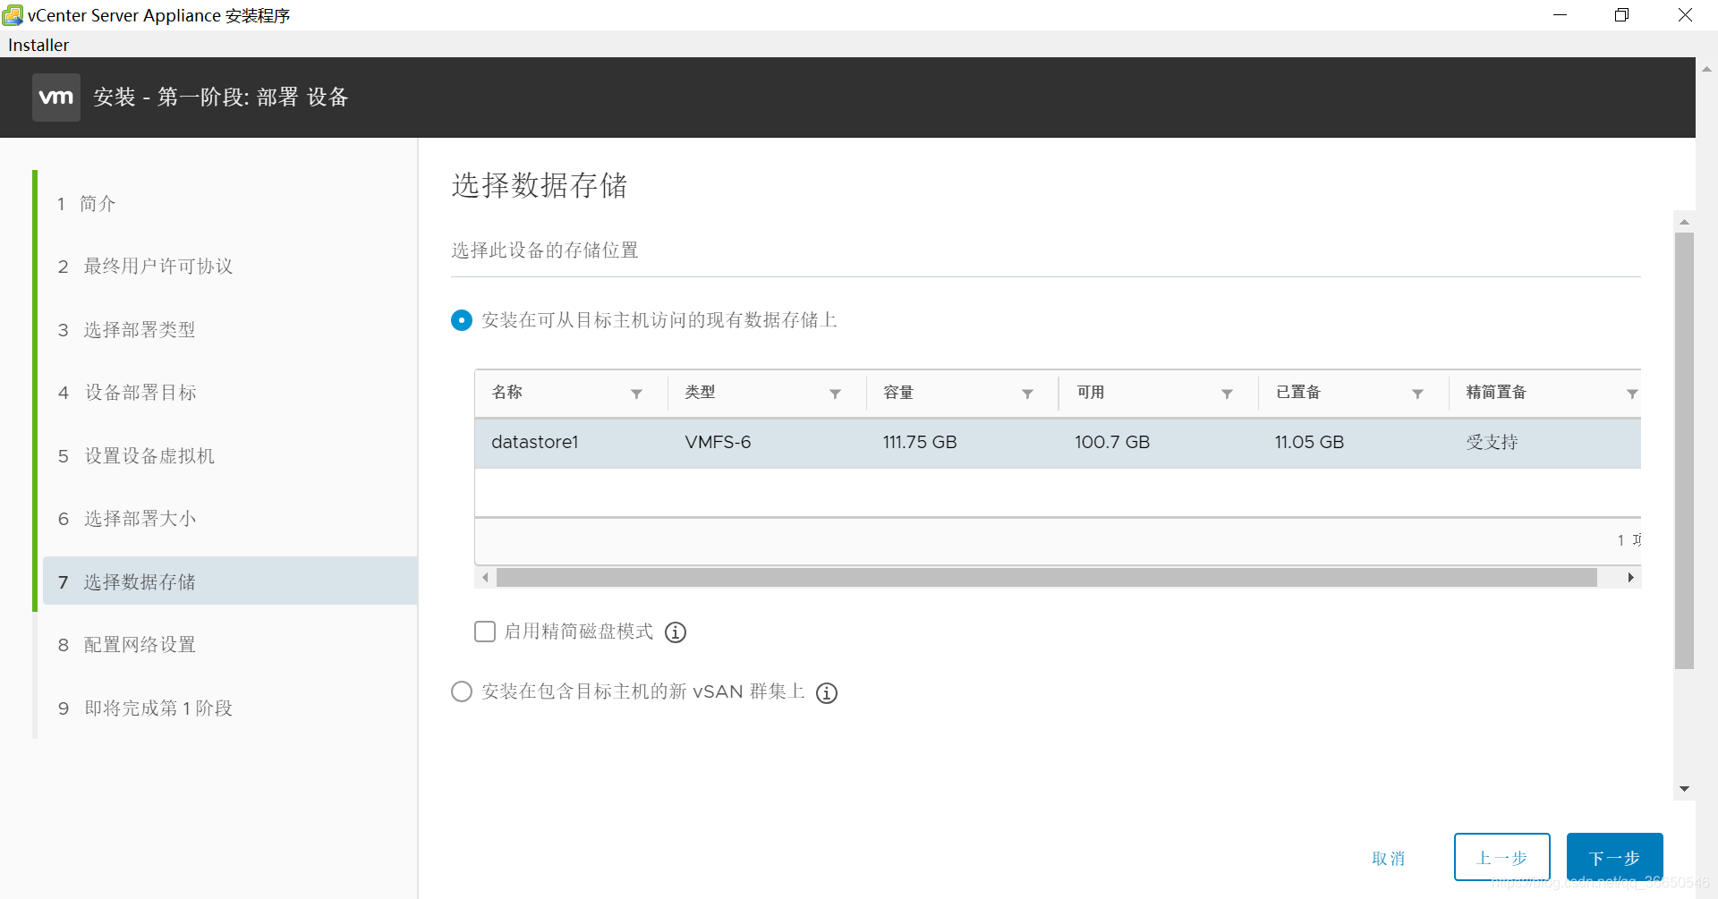1718x899 pixels.
Task: Click the 下一步 next button
Action: 1614,857
